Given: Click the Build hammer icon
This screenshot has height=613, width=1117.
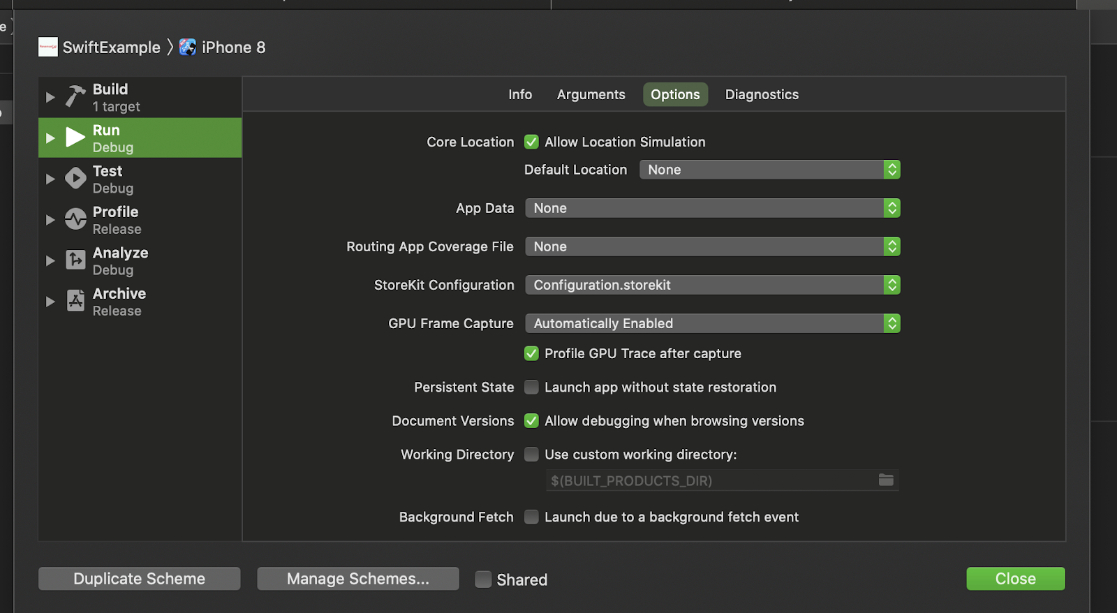Looking at the screenshot, I should (75, 96).
